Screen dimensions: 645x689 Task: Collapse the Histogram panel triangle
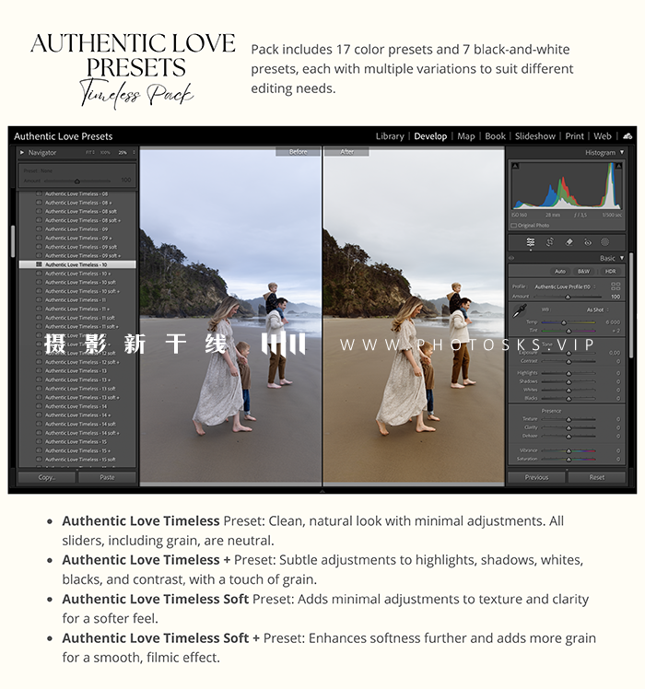[622, 152]
